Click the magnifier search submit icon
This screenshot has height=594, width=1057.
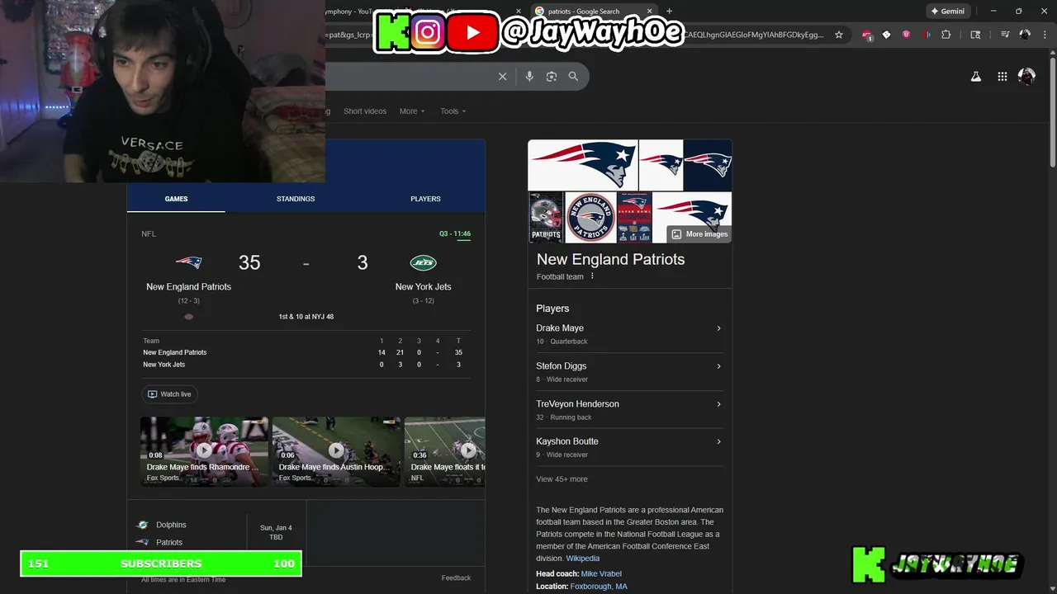click(x=573, y=76)
